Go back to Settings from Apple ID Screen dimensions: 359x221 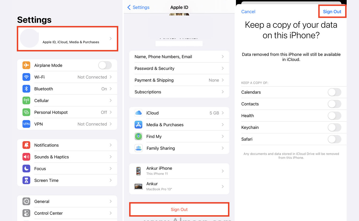point(138,7)
